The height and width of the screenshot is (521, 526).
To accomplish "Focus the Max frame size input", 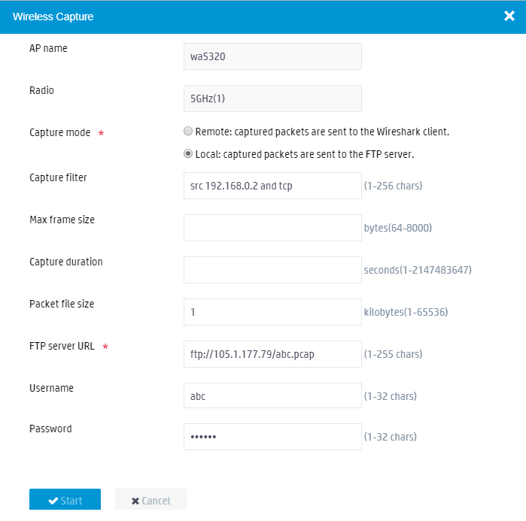I will coord(272,228).
